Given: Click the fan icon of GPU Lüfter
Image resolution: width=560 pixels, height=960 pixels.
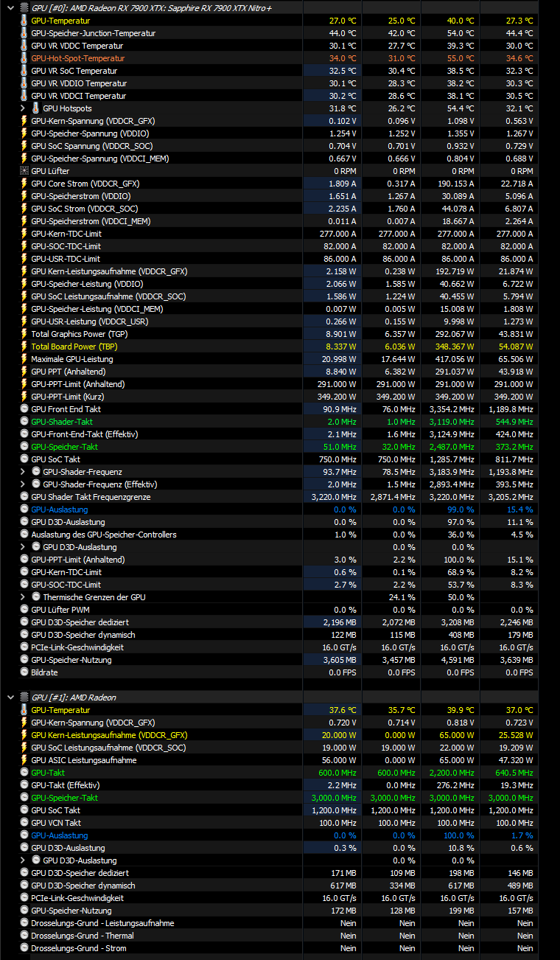Looking at the screenshot, I should [x=24, y=171].
